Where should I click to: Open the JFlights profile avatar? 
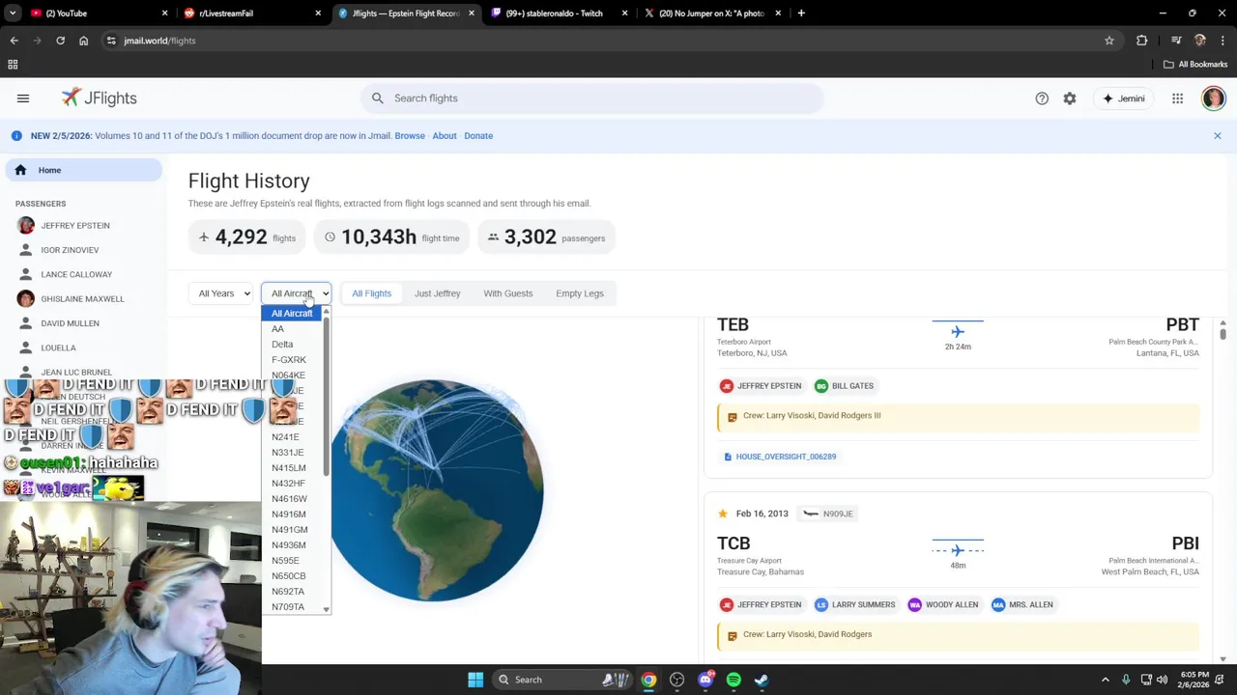1214,98
